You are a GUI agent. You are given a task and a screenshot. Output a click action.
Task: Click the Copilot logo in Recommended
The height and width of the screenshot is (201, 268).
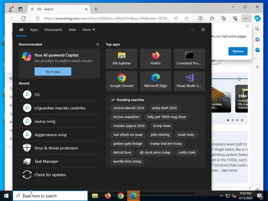[27, 57]
